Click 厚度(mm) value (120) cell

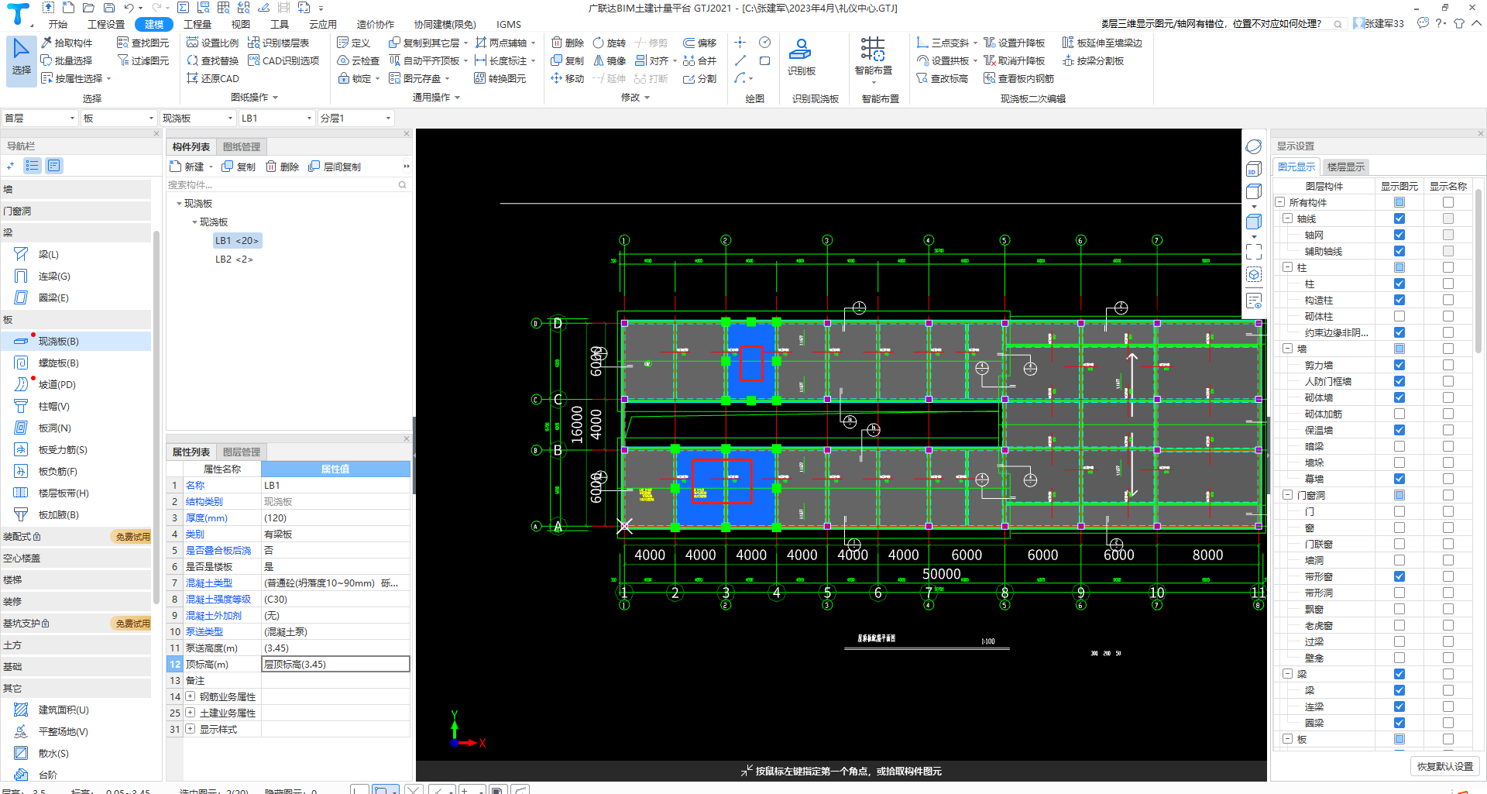point(335,517)
